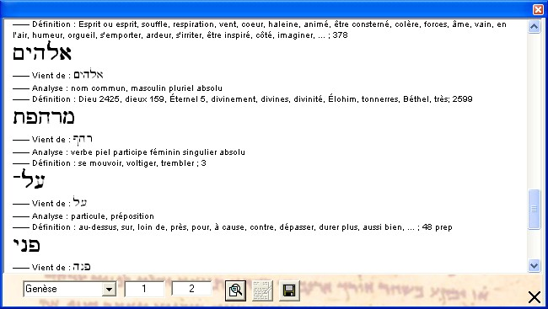Focus the verse number field showing 2

coord(191,289)
